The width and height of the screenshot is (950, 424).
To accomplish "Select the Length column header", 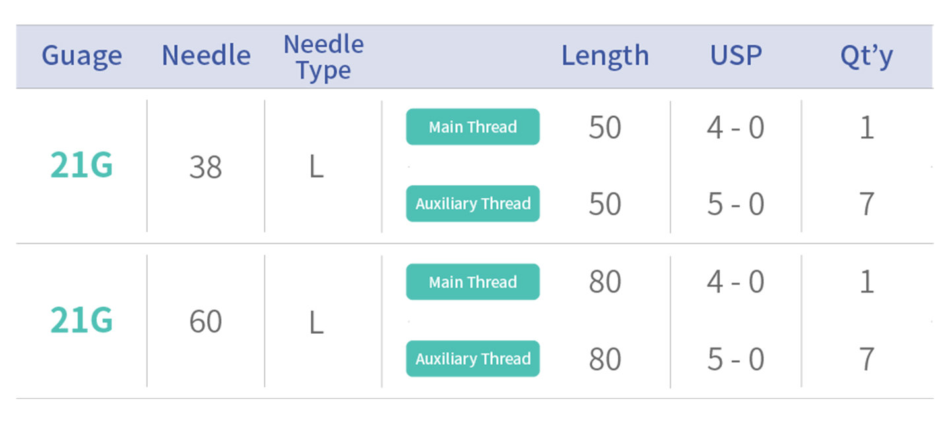I will 605,56.
